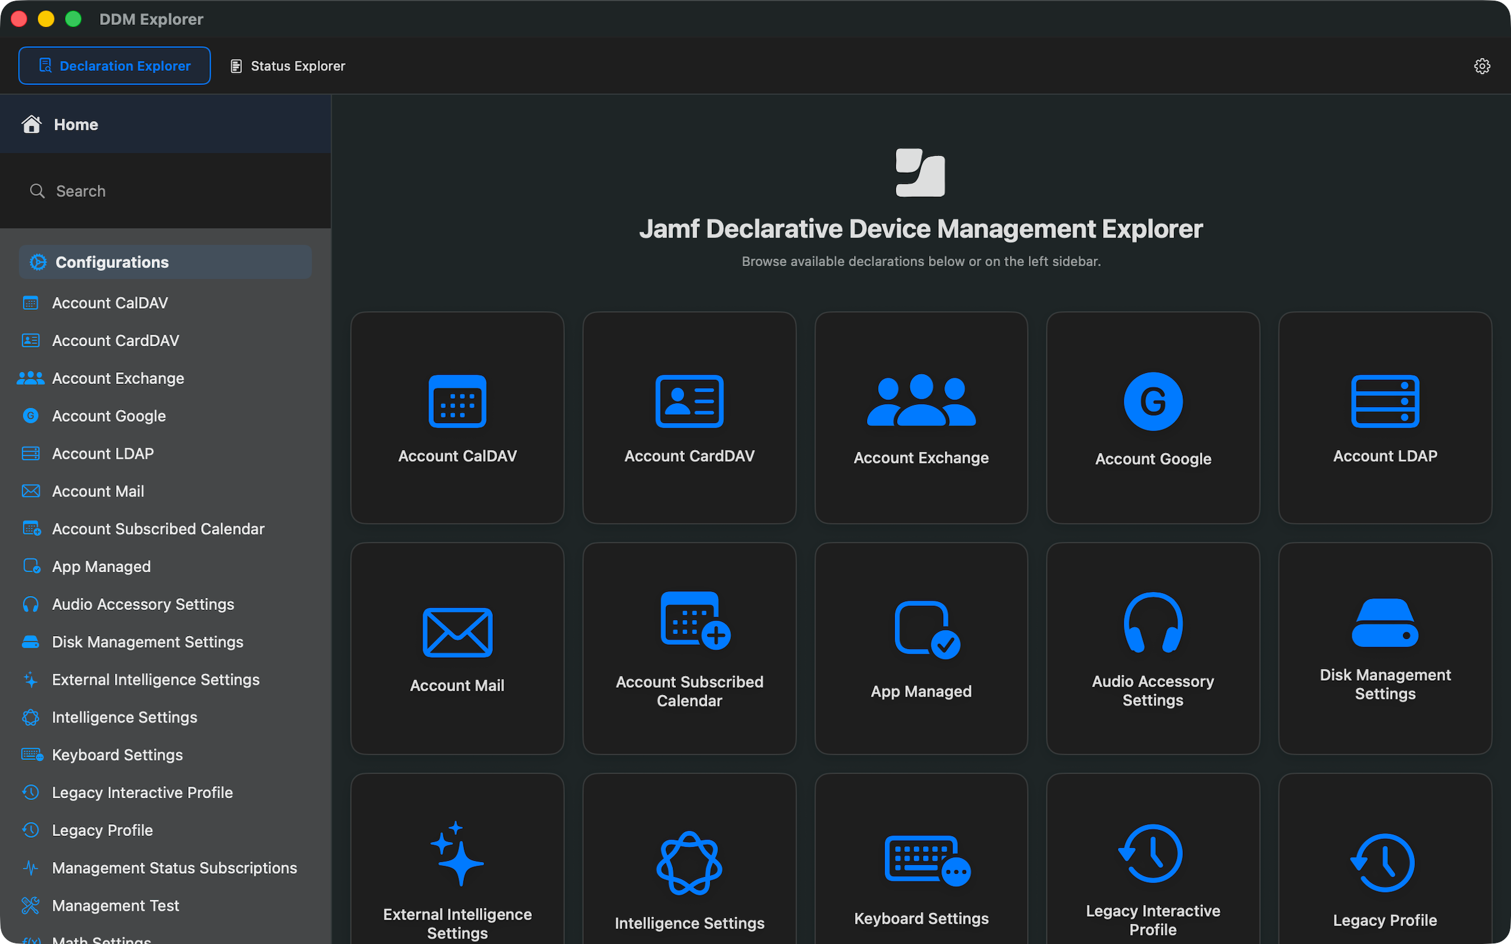Click Keyboard Settings sidebar icon
The image size is (1511, 944).
[32, 755]
